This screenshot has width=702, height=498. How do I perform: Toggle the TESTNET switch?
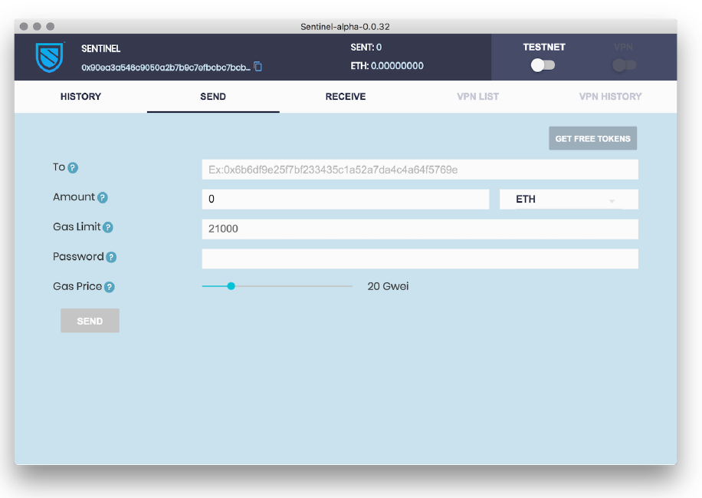[x=543, y=65]
